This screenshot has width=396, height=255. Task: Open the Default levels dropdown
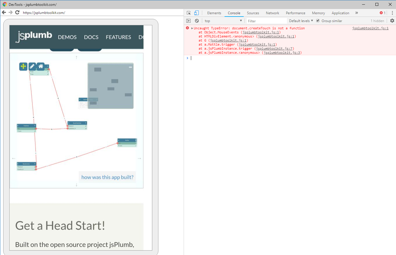(x=301, y=21)
